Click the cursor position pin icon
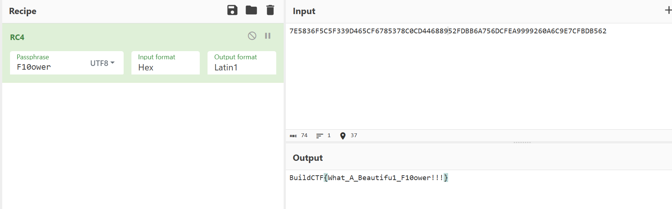672x209 pixels. pyautogui.click(x=343, y=136)
